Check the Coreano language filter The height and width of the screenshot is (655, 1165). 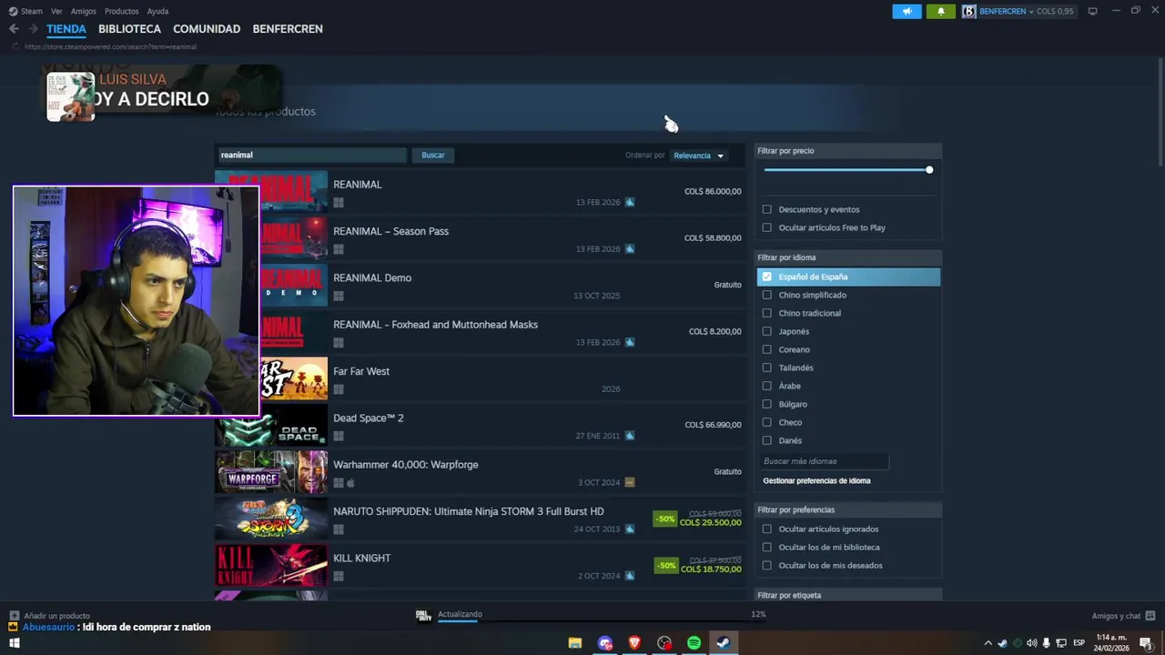point(766,349)
